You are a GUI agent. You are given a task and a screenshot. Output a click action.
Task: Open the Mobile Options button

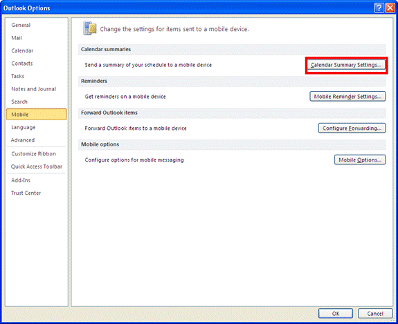(360, 160)
